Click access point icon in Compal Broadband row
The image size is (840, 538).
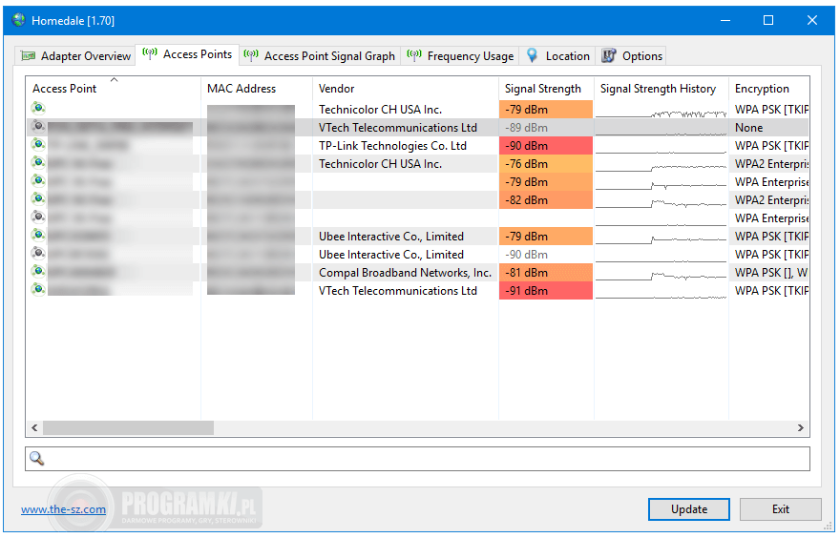click(x=38, y=272)
